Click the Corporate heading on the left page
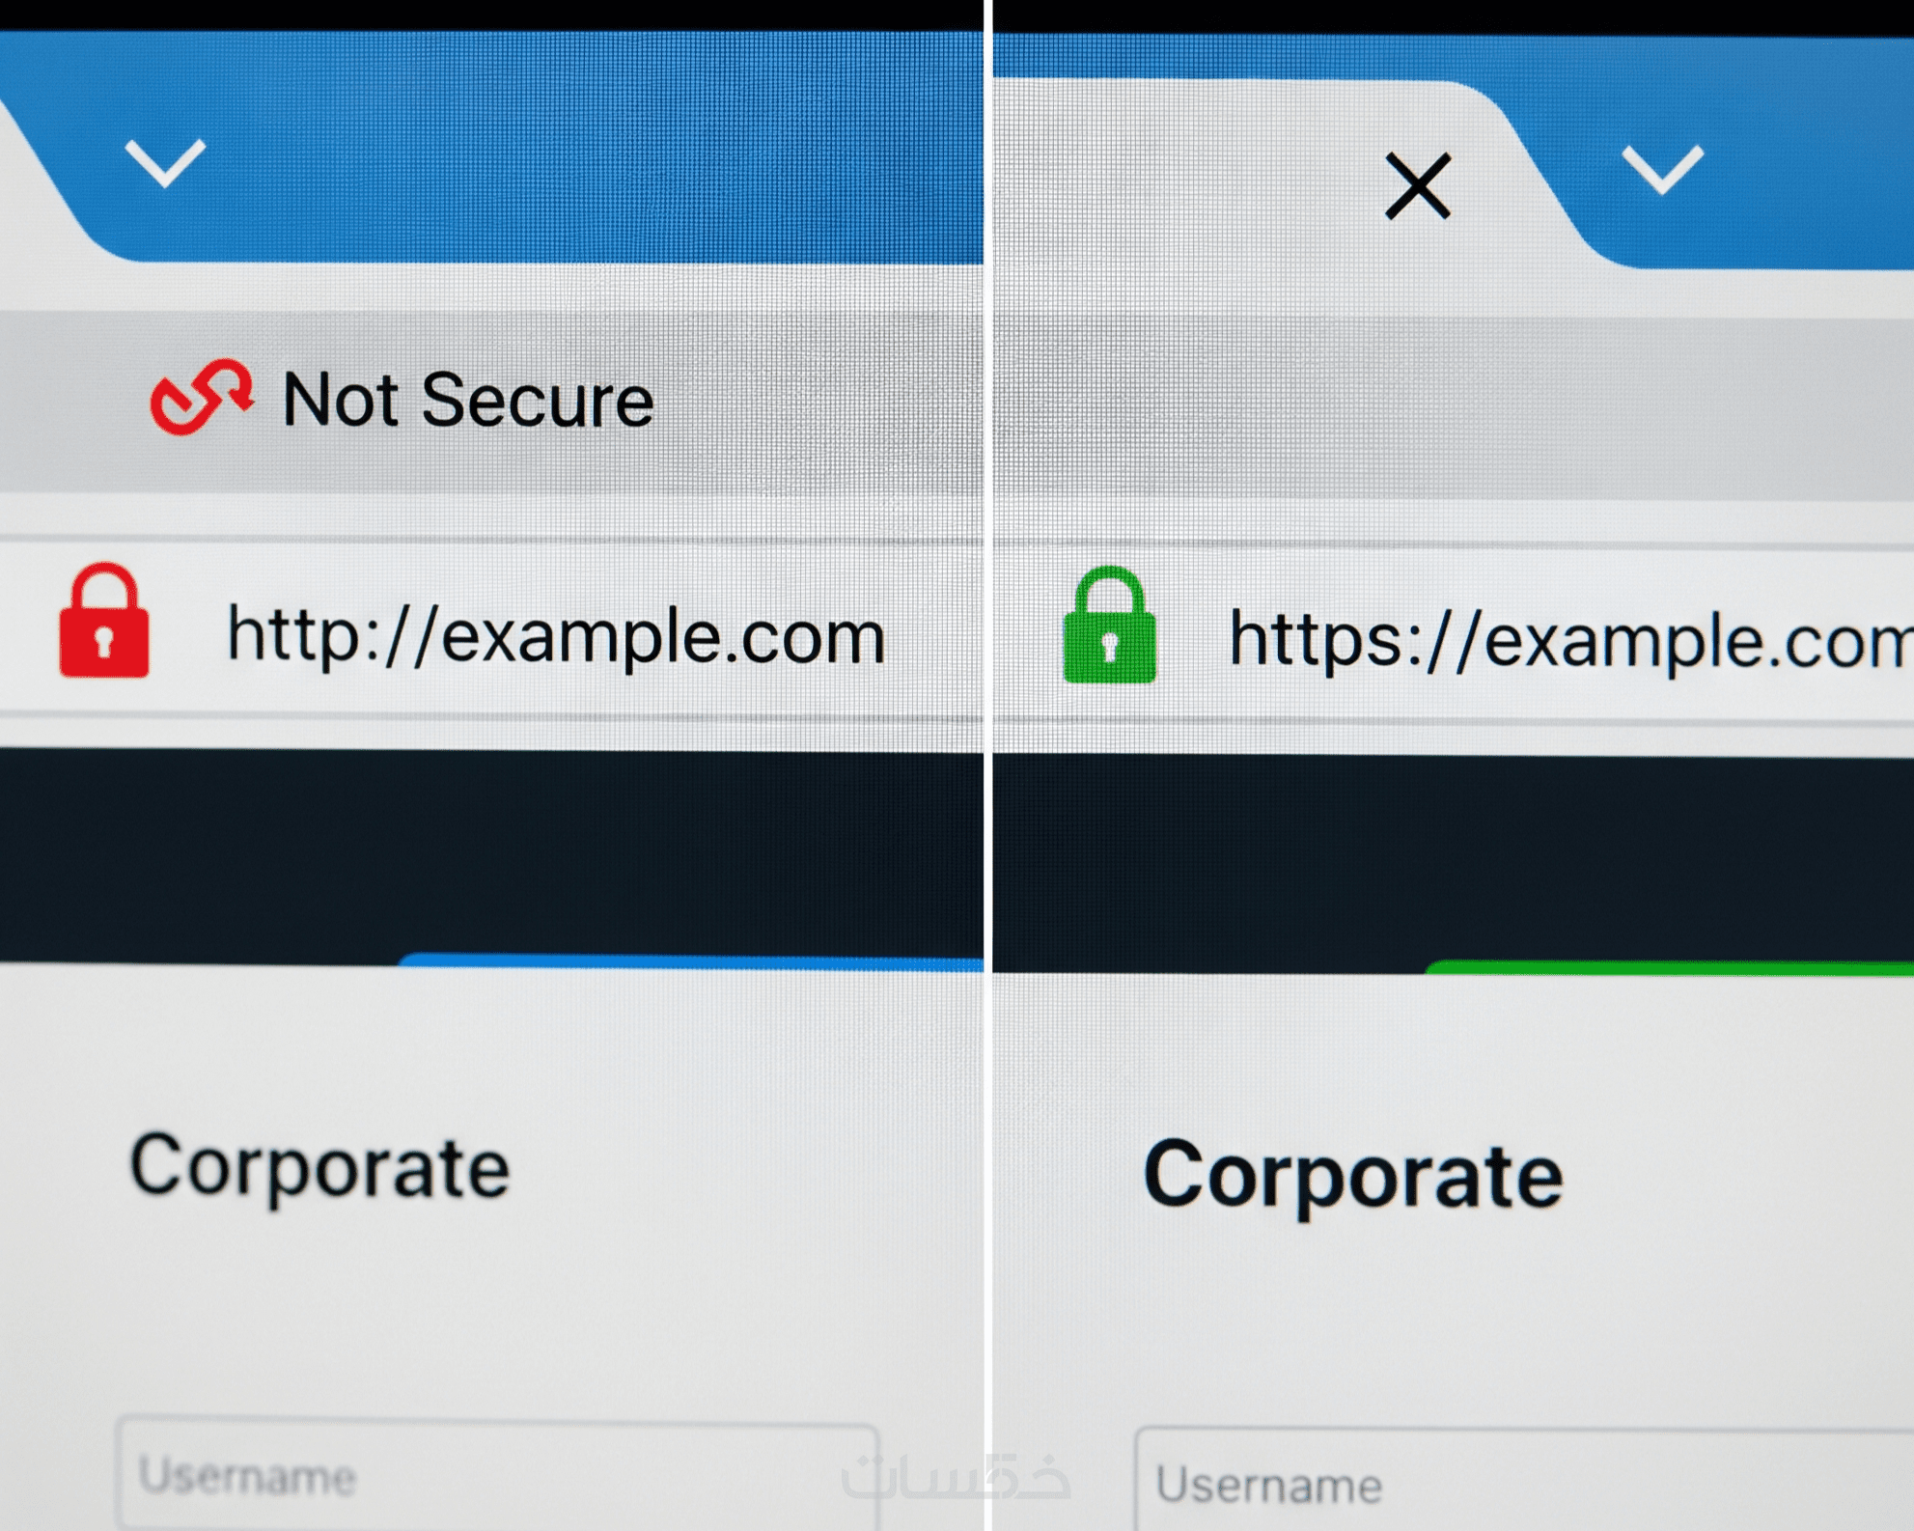The height and width of the screenshot is (1531, 1914). click(x=319, y=1168)
